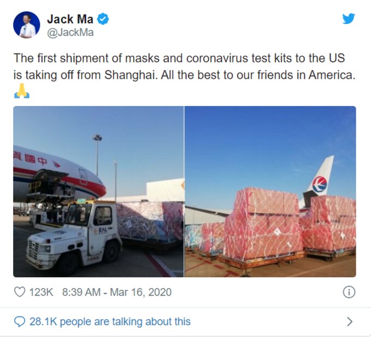Click the China Eastern tail logo in photo
Viewport: 371px width, 339px height.
(x=320, y=184)
